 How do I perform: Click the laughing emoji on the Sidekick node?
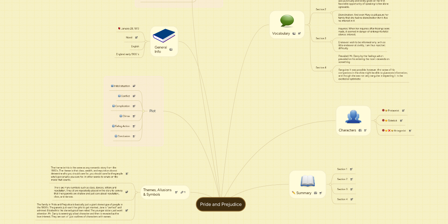(386, 120)
